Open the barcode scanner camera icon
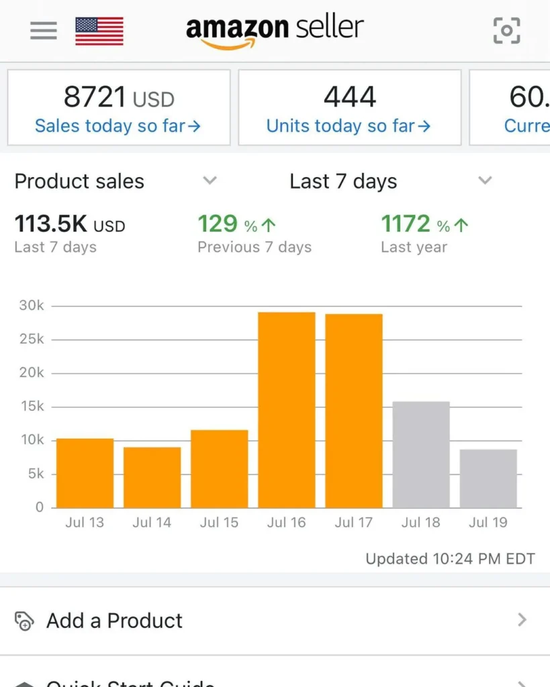 click(x=506, y=30)
